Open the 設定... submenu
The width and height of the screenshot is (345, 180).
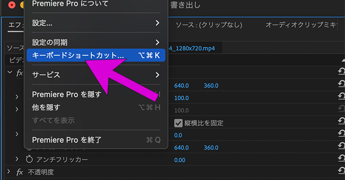[96, 23]
